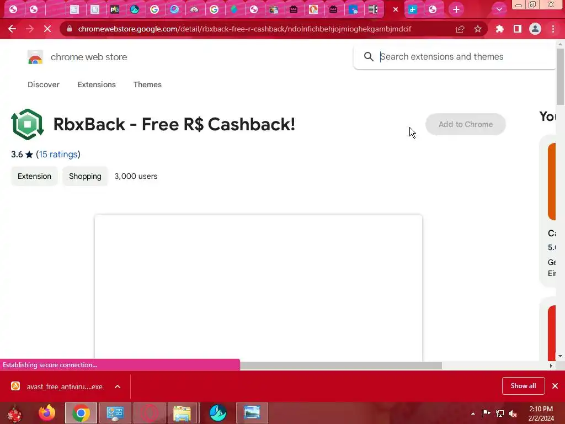The height and width of the screenshot is (424, 565).
Task: Open the 2:10 PM clock and date
Action: (x=541, y=414)
